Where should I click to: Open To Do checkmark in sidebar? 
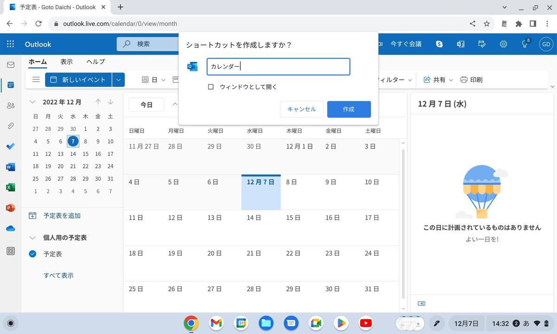[10, 146]
